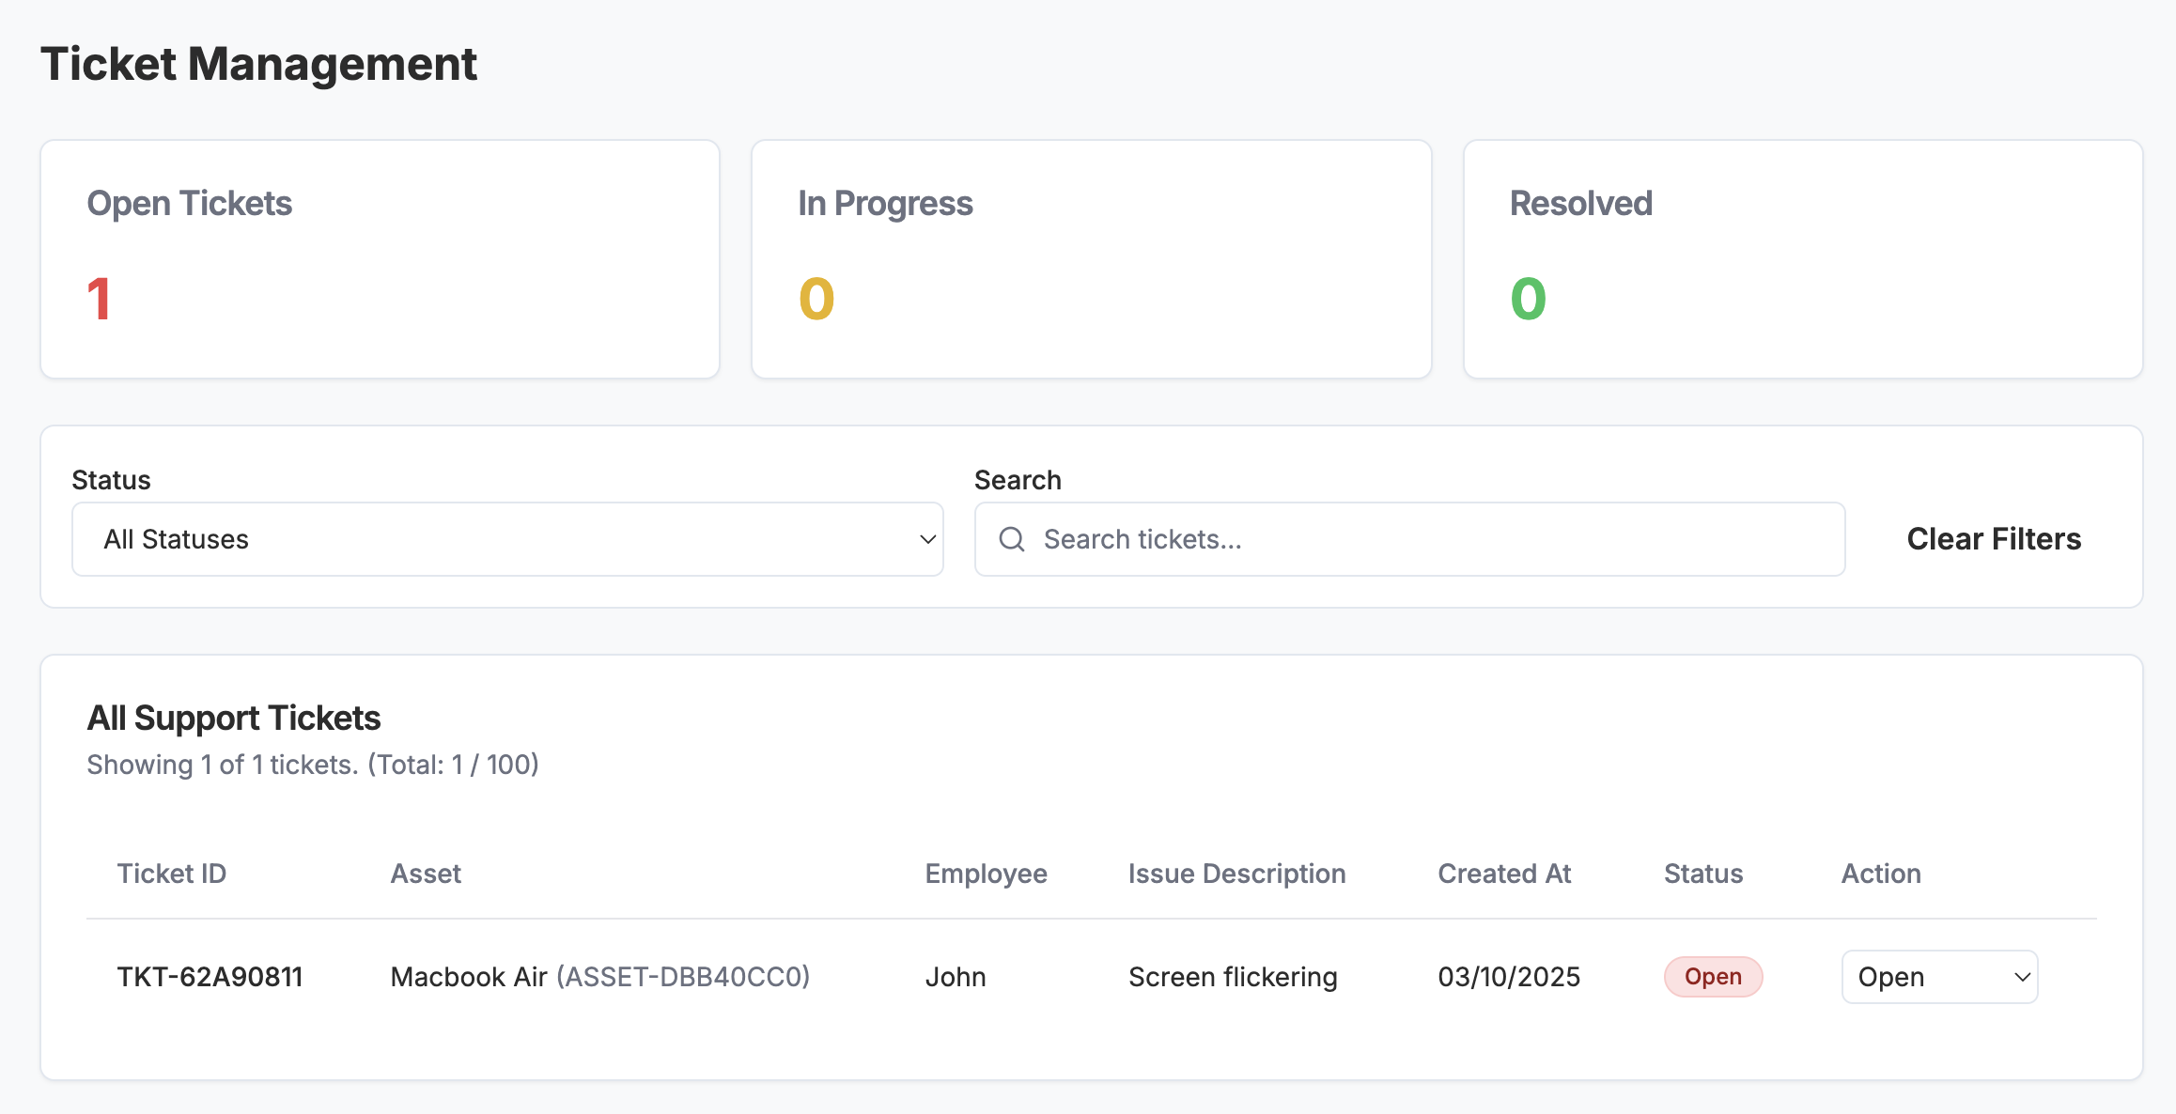Click the red Open status badge

(x=1713, y=977)
